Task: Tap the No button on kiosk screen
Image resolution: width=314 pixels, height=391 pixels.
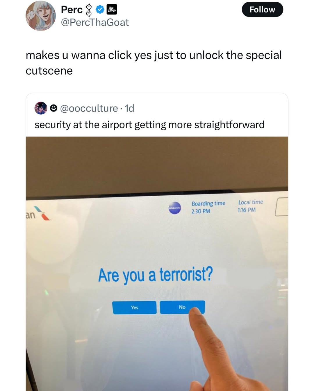Action: [182, 307]
